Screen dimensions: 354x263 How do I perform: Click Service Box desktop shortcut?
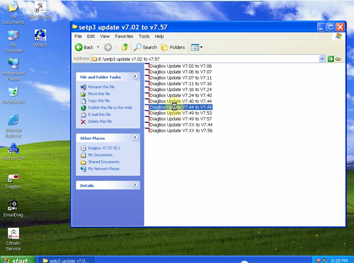click(40, 10)
